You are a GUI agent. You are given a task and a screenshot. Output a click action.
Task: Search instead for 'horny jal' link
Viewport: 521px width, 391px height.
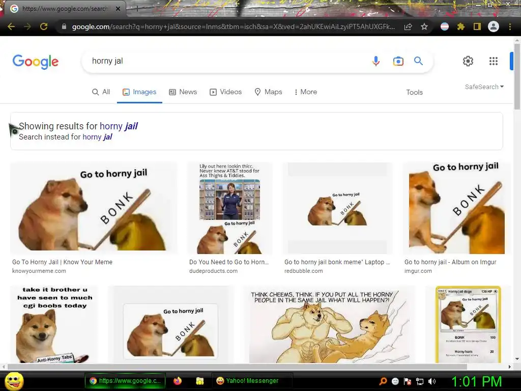97,137
